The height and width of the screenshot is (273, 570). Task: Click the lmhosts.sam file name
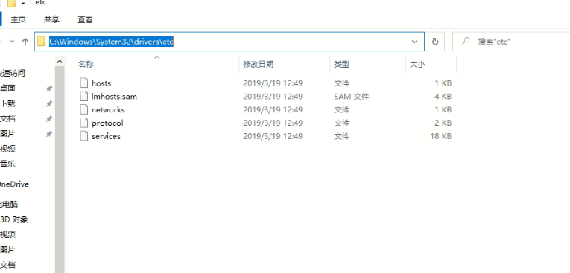point(114,97)
